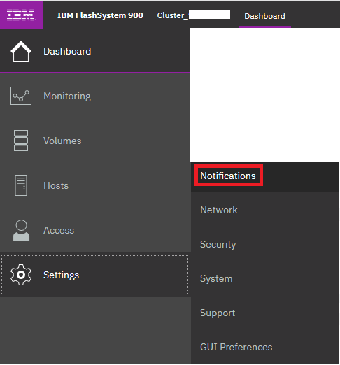Click the IBM logo icon
The image size is (340, 365).
pyautogui.click(x=21, y=15)
